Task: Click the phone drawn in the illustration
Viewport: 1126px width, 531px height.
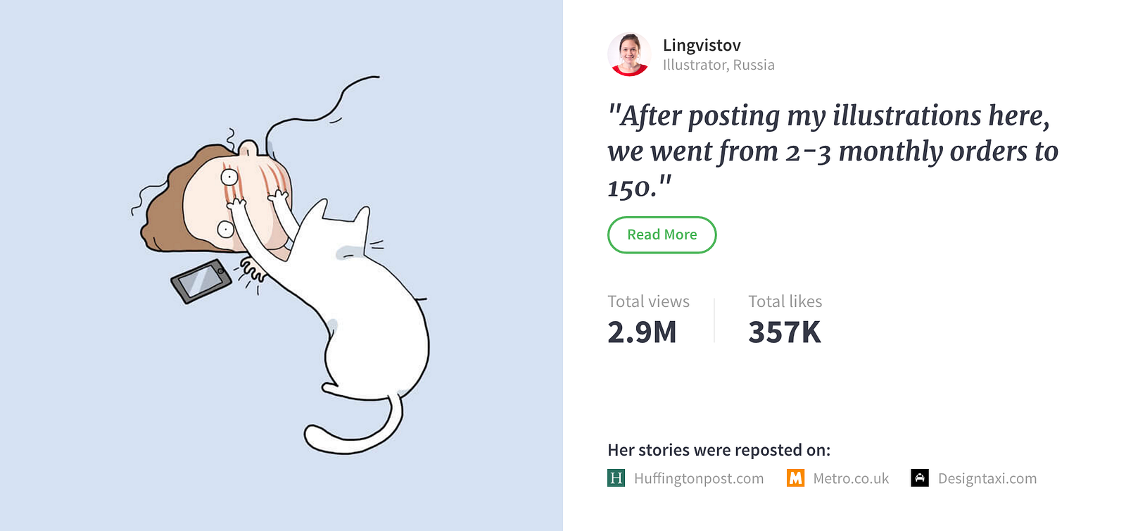Action: tap(201, 281)
